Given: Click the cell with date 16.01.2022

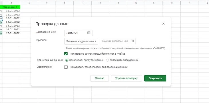Looking at the screenshot, I should 11,29.
